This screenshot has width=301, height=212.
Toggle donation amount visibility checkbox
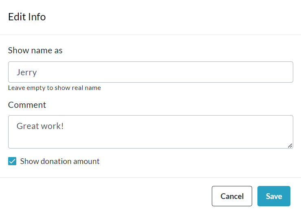coord(12,162)
